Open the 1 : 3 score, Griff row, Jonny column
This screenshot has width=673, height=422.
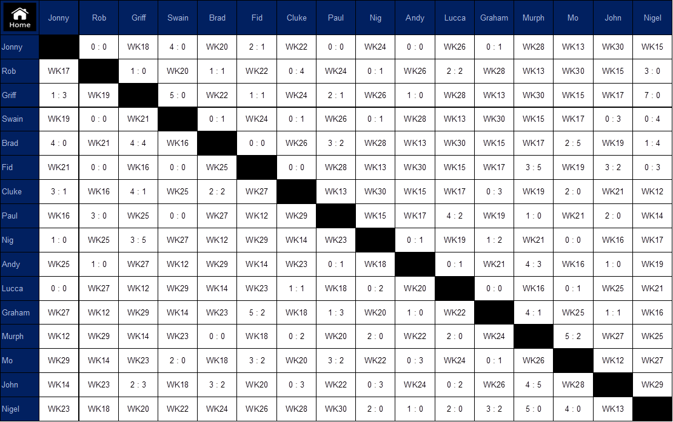point(59,95)
